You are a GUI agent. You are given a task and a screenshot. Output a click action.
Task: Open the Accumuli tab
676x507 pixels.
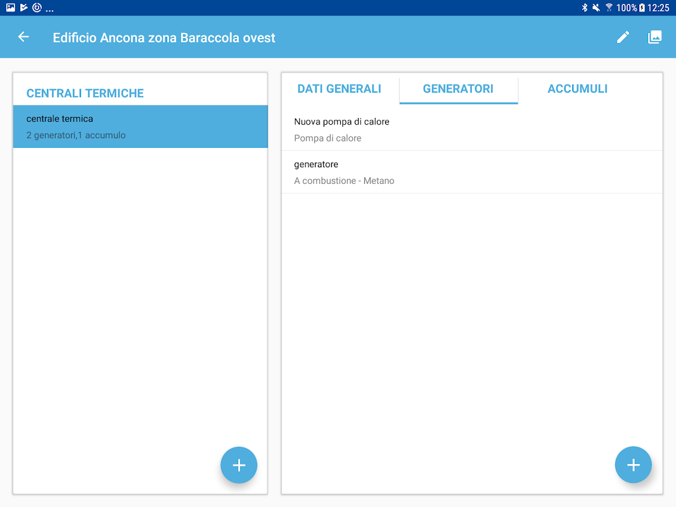[577, 89]
